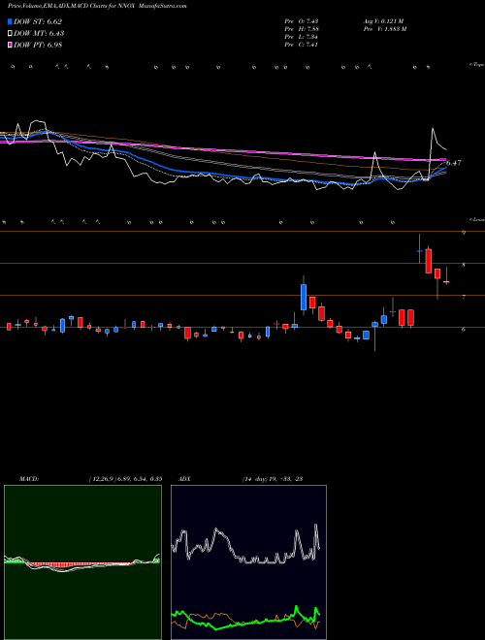Click the price axis label 7
This screenshot has width=485, height=640.
tap(464, 297)
